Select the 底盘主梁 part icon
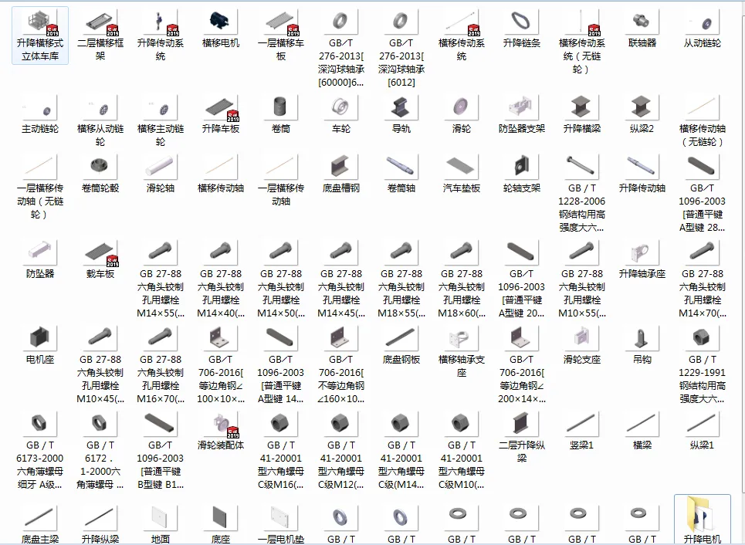The width and height of the screenshot is (745, 545). 40,518
